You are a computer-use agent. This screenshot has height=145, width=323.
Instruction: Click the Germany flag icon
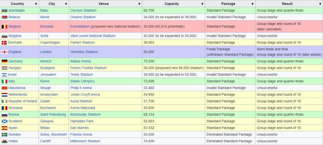coord(5,61)
